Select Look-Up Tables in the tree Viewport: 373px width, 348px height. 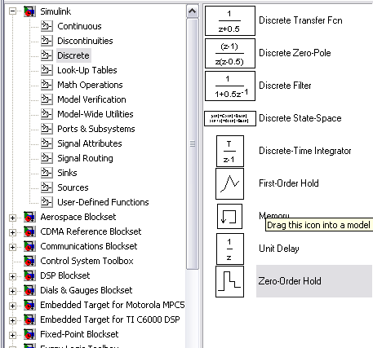click(87, 70)
